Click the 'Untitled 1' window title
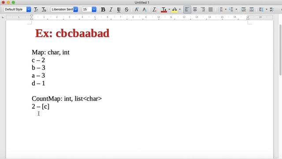 [142, 3]
